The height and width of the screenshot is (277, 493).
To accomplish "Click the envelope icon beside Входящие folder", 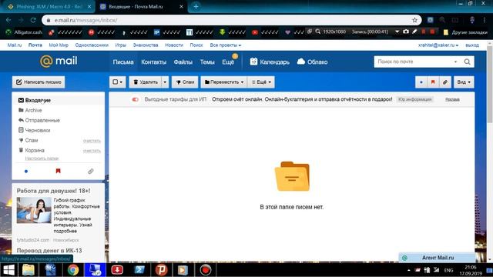I will 21,100.
